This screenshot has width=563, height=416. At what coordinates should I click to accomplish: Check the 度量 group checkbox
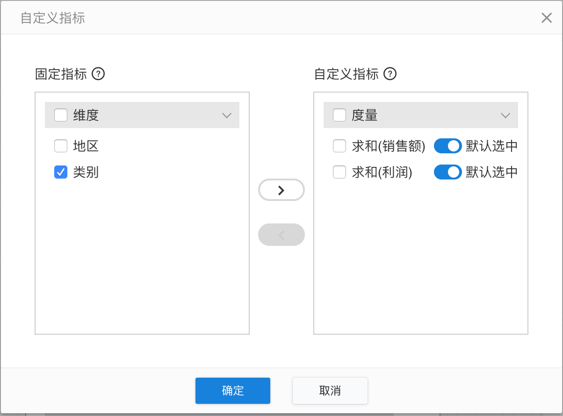[x=339, y=115]
